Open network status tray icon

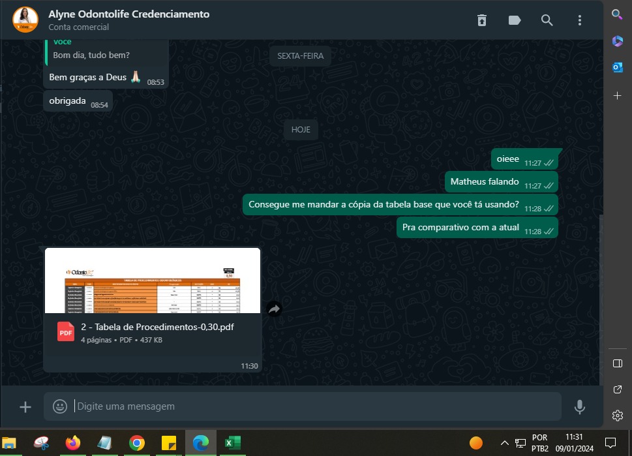pos(520,443)
